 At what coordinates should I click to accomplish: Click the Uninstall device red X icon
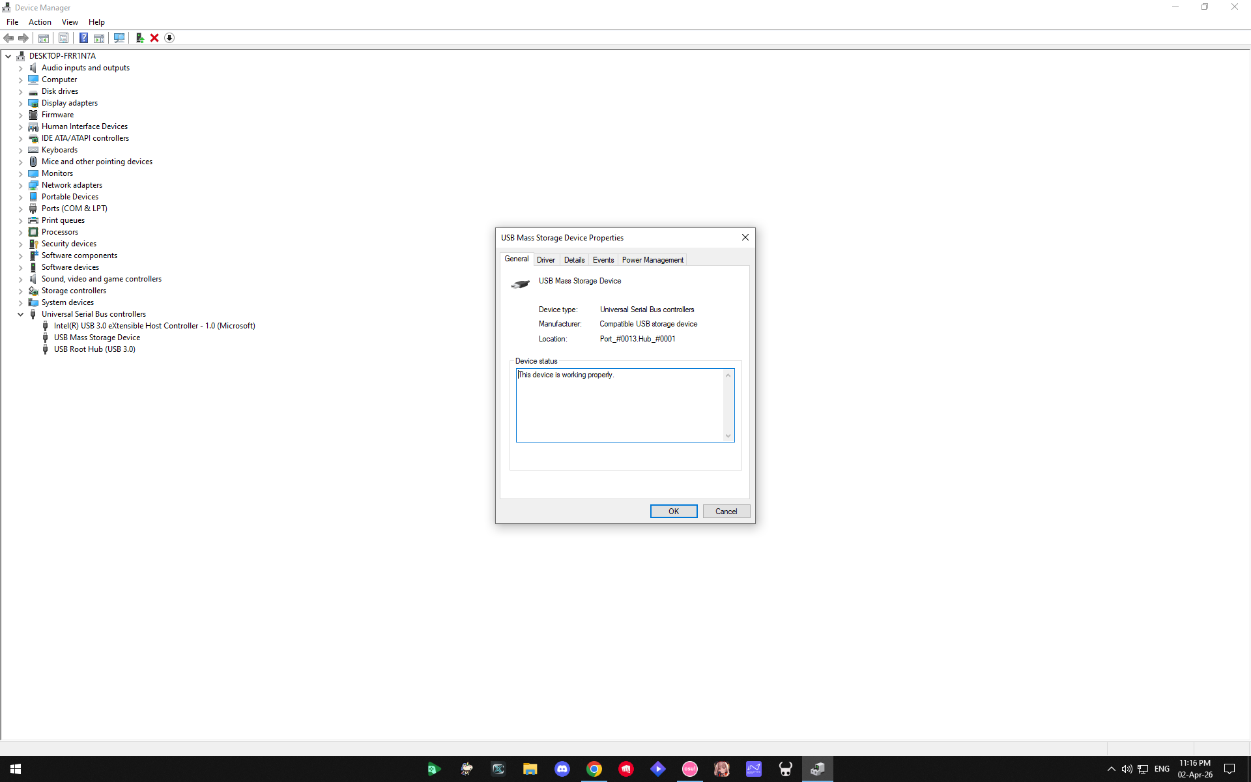(x=154, y=38)
